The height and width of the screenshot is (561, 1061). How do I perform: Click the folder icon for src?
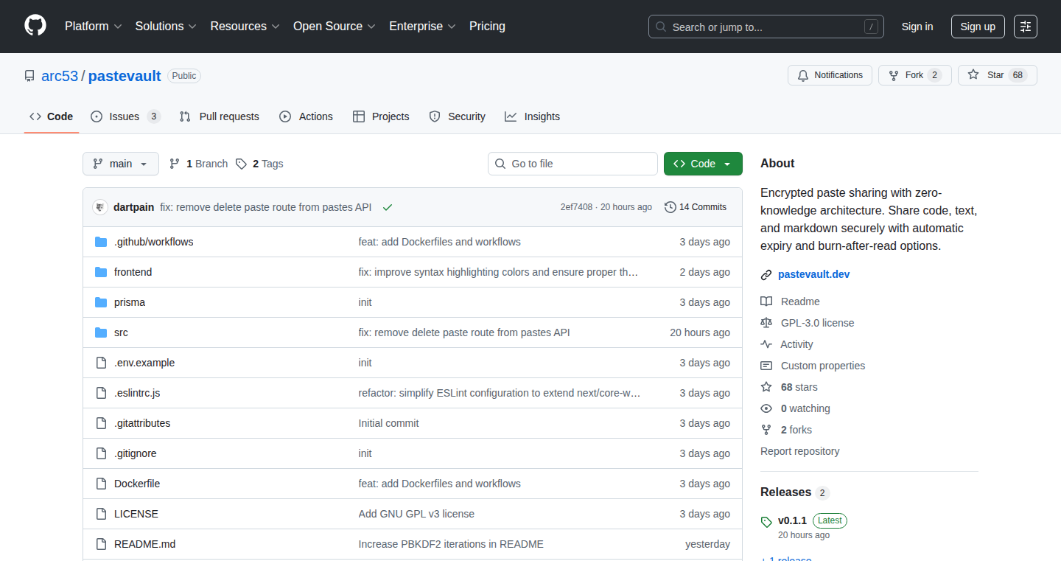coord(101,332)
